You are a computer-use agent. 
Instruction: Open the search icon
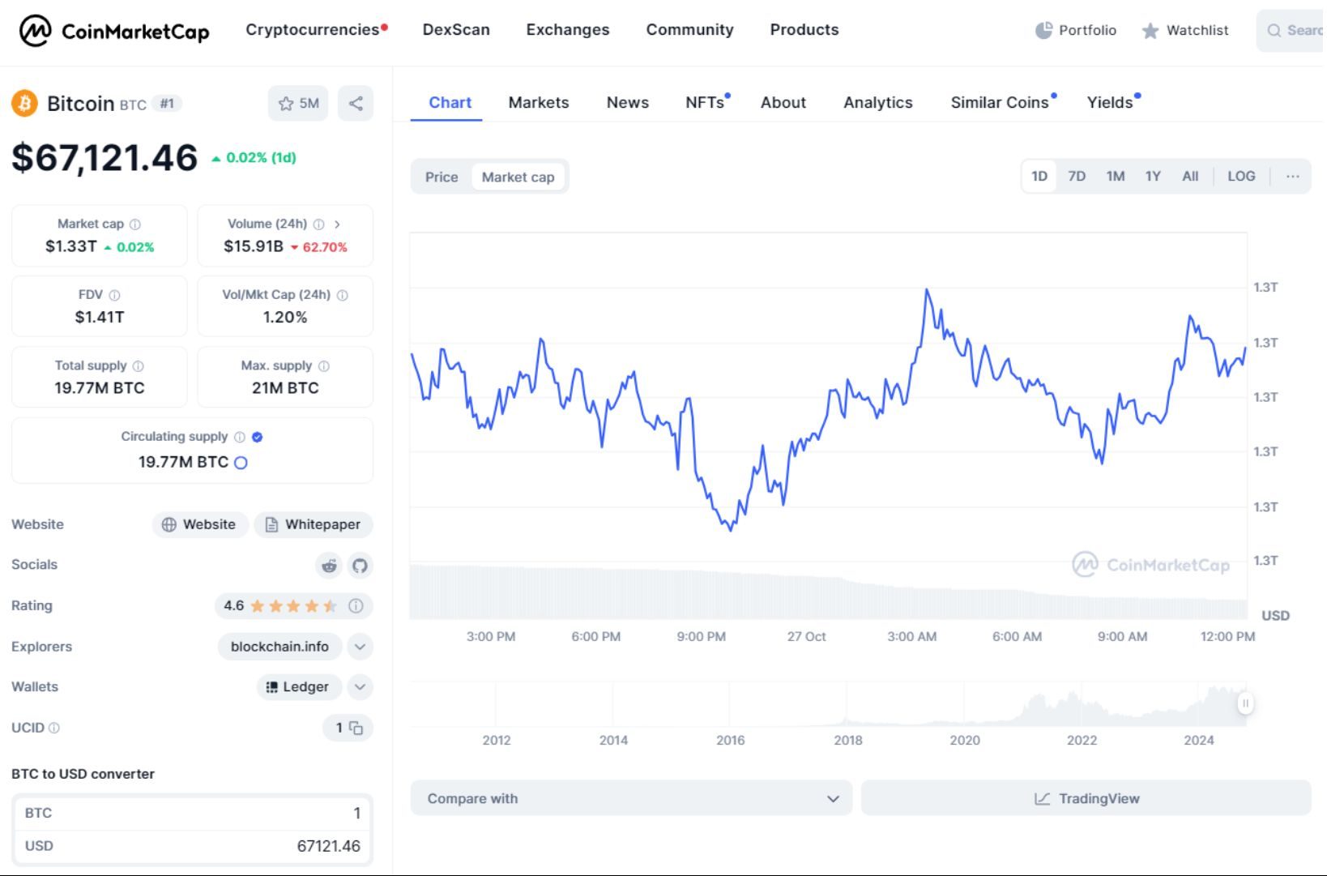point(1274,31)
